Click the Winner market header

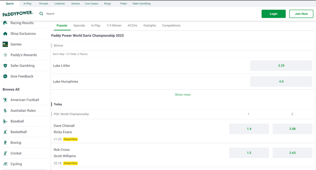pyautogui.click(x=59, y=46)
